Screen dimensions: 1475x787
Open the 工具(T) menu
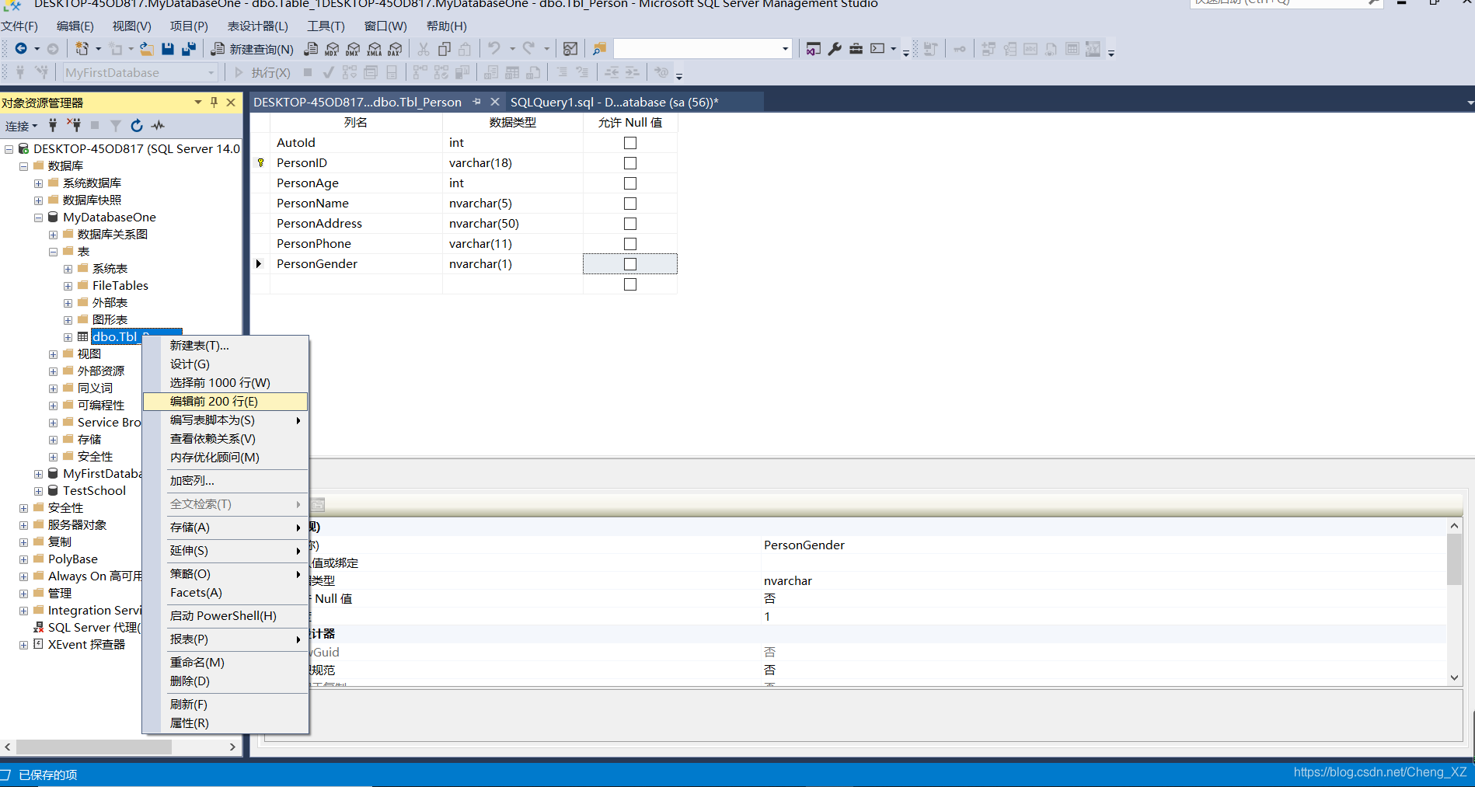click(326, 26)
